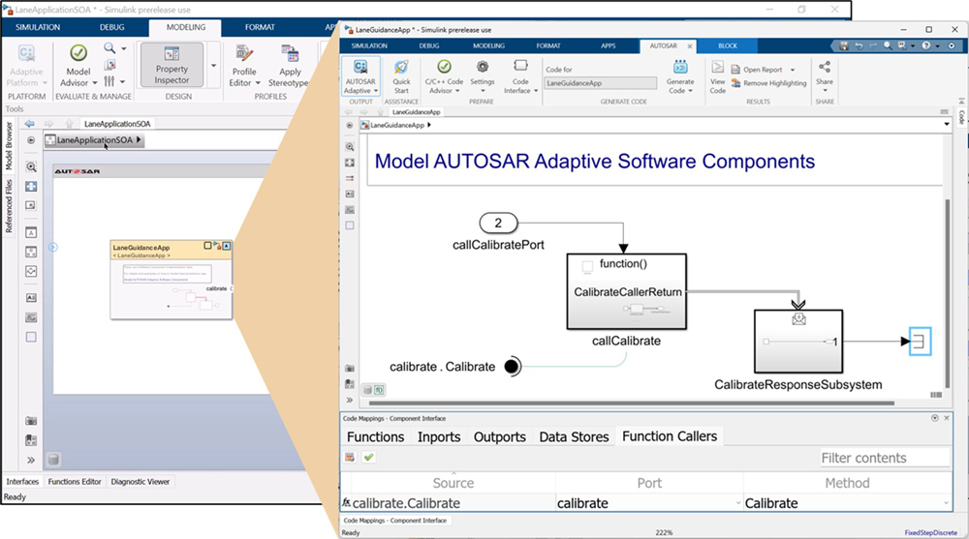
Task: Open the Share menu icon
Action: pos(825,67)
